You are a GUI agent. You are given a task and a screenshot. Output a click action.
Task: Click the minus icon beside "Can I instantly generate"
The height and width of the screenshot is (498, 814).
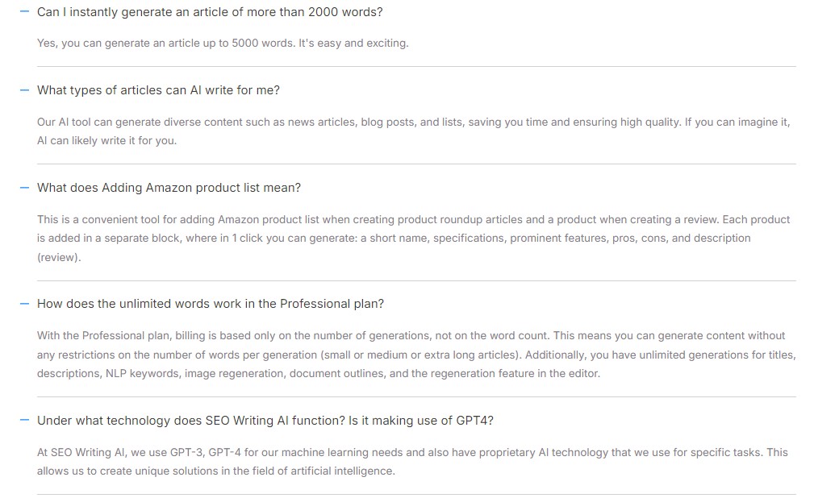24,13
